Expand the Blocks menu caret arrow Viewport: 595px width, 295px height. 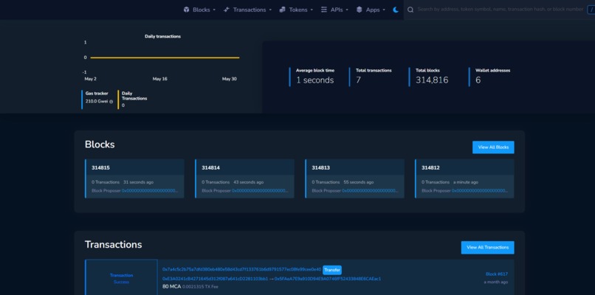coord(214,10)
